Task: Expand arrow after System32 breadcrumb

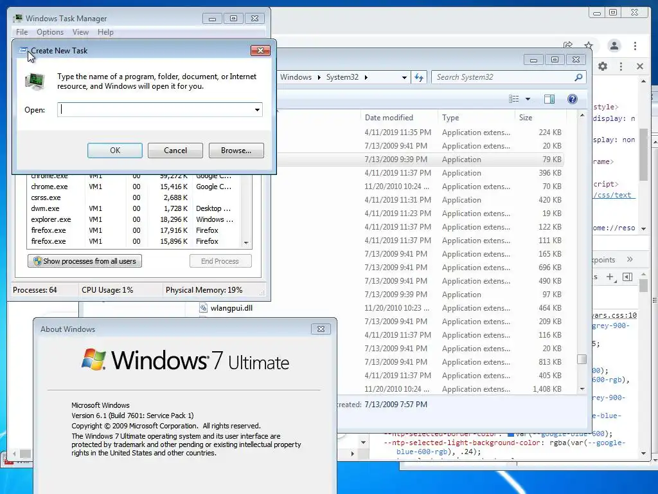Action: 366,77
